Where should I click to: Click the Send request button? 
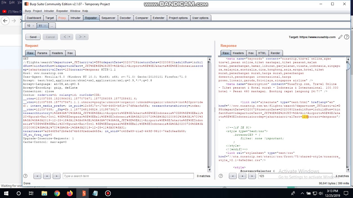[x=33, y=37]
